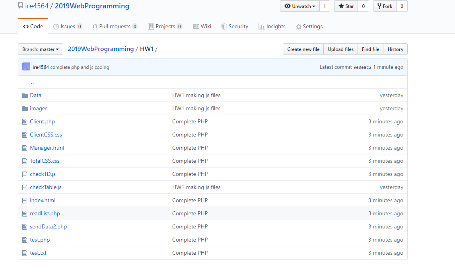Click the watchers count 1
Image resolution: width=455 pixels, height=277 pixels.
(325, 6)
